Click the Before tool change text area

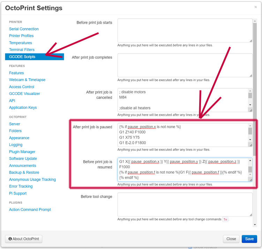(x=185, y=204)
